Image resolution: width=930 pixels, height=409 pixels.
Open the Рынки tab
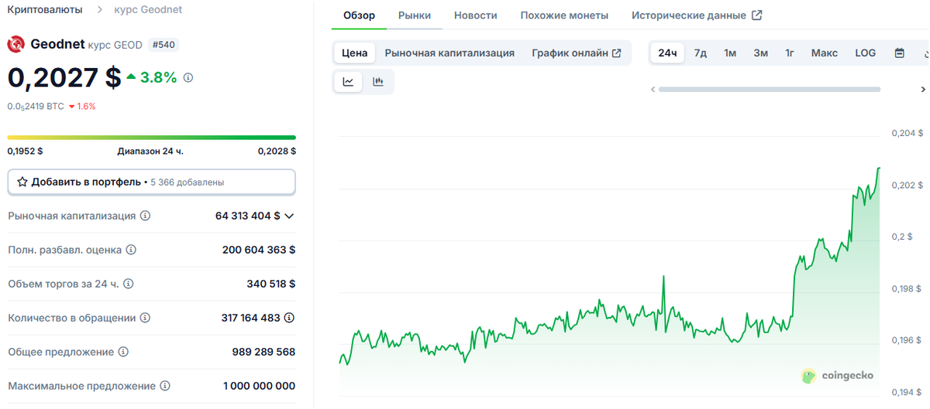coord(415,15)
